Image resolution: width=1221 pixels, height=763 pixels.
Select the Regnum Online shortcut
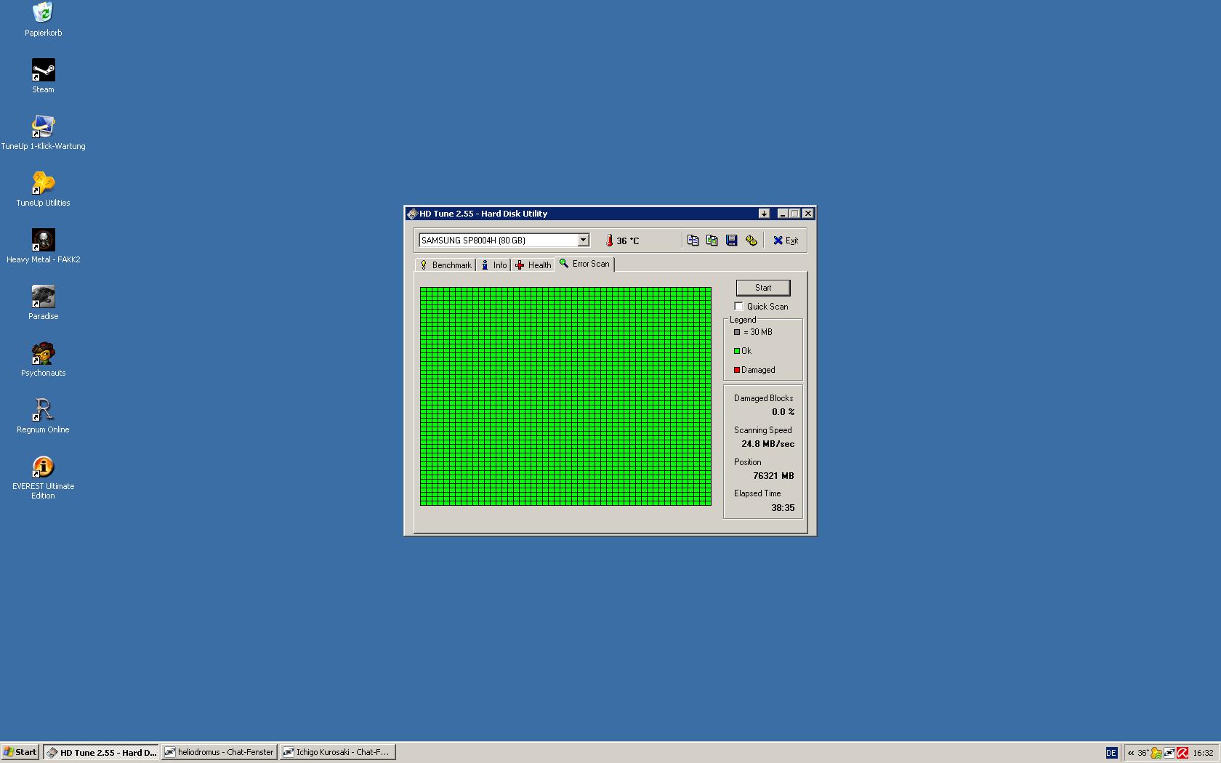(43, 416)
